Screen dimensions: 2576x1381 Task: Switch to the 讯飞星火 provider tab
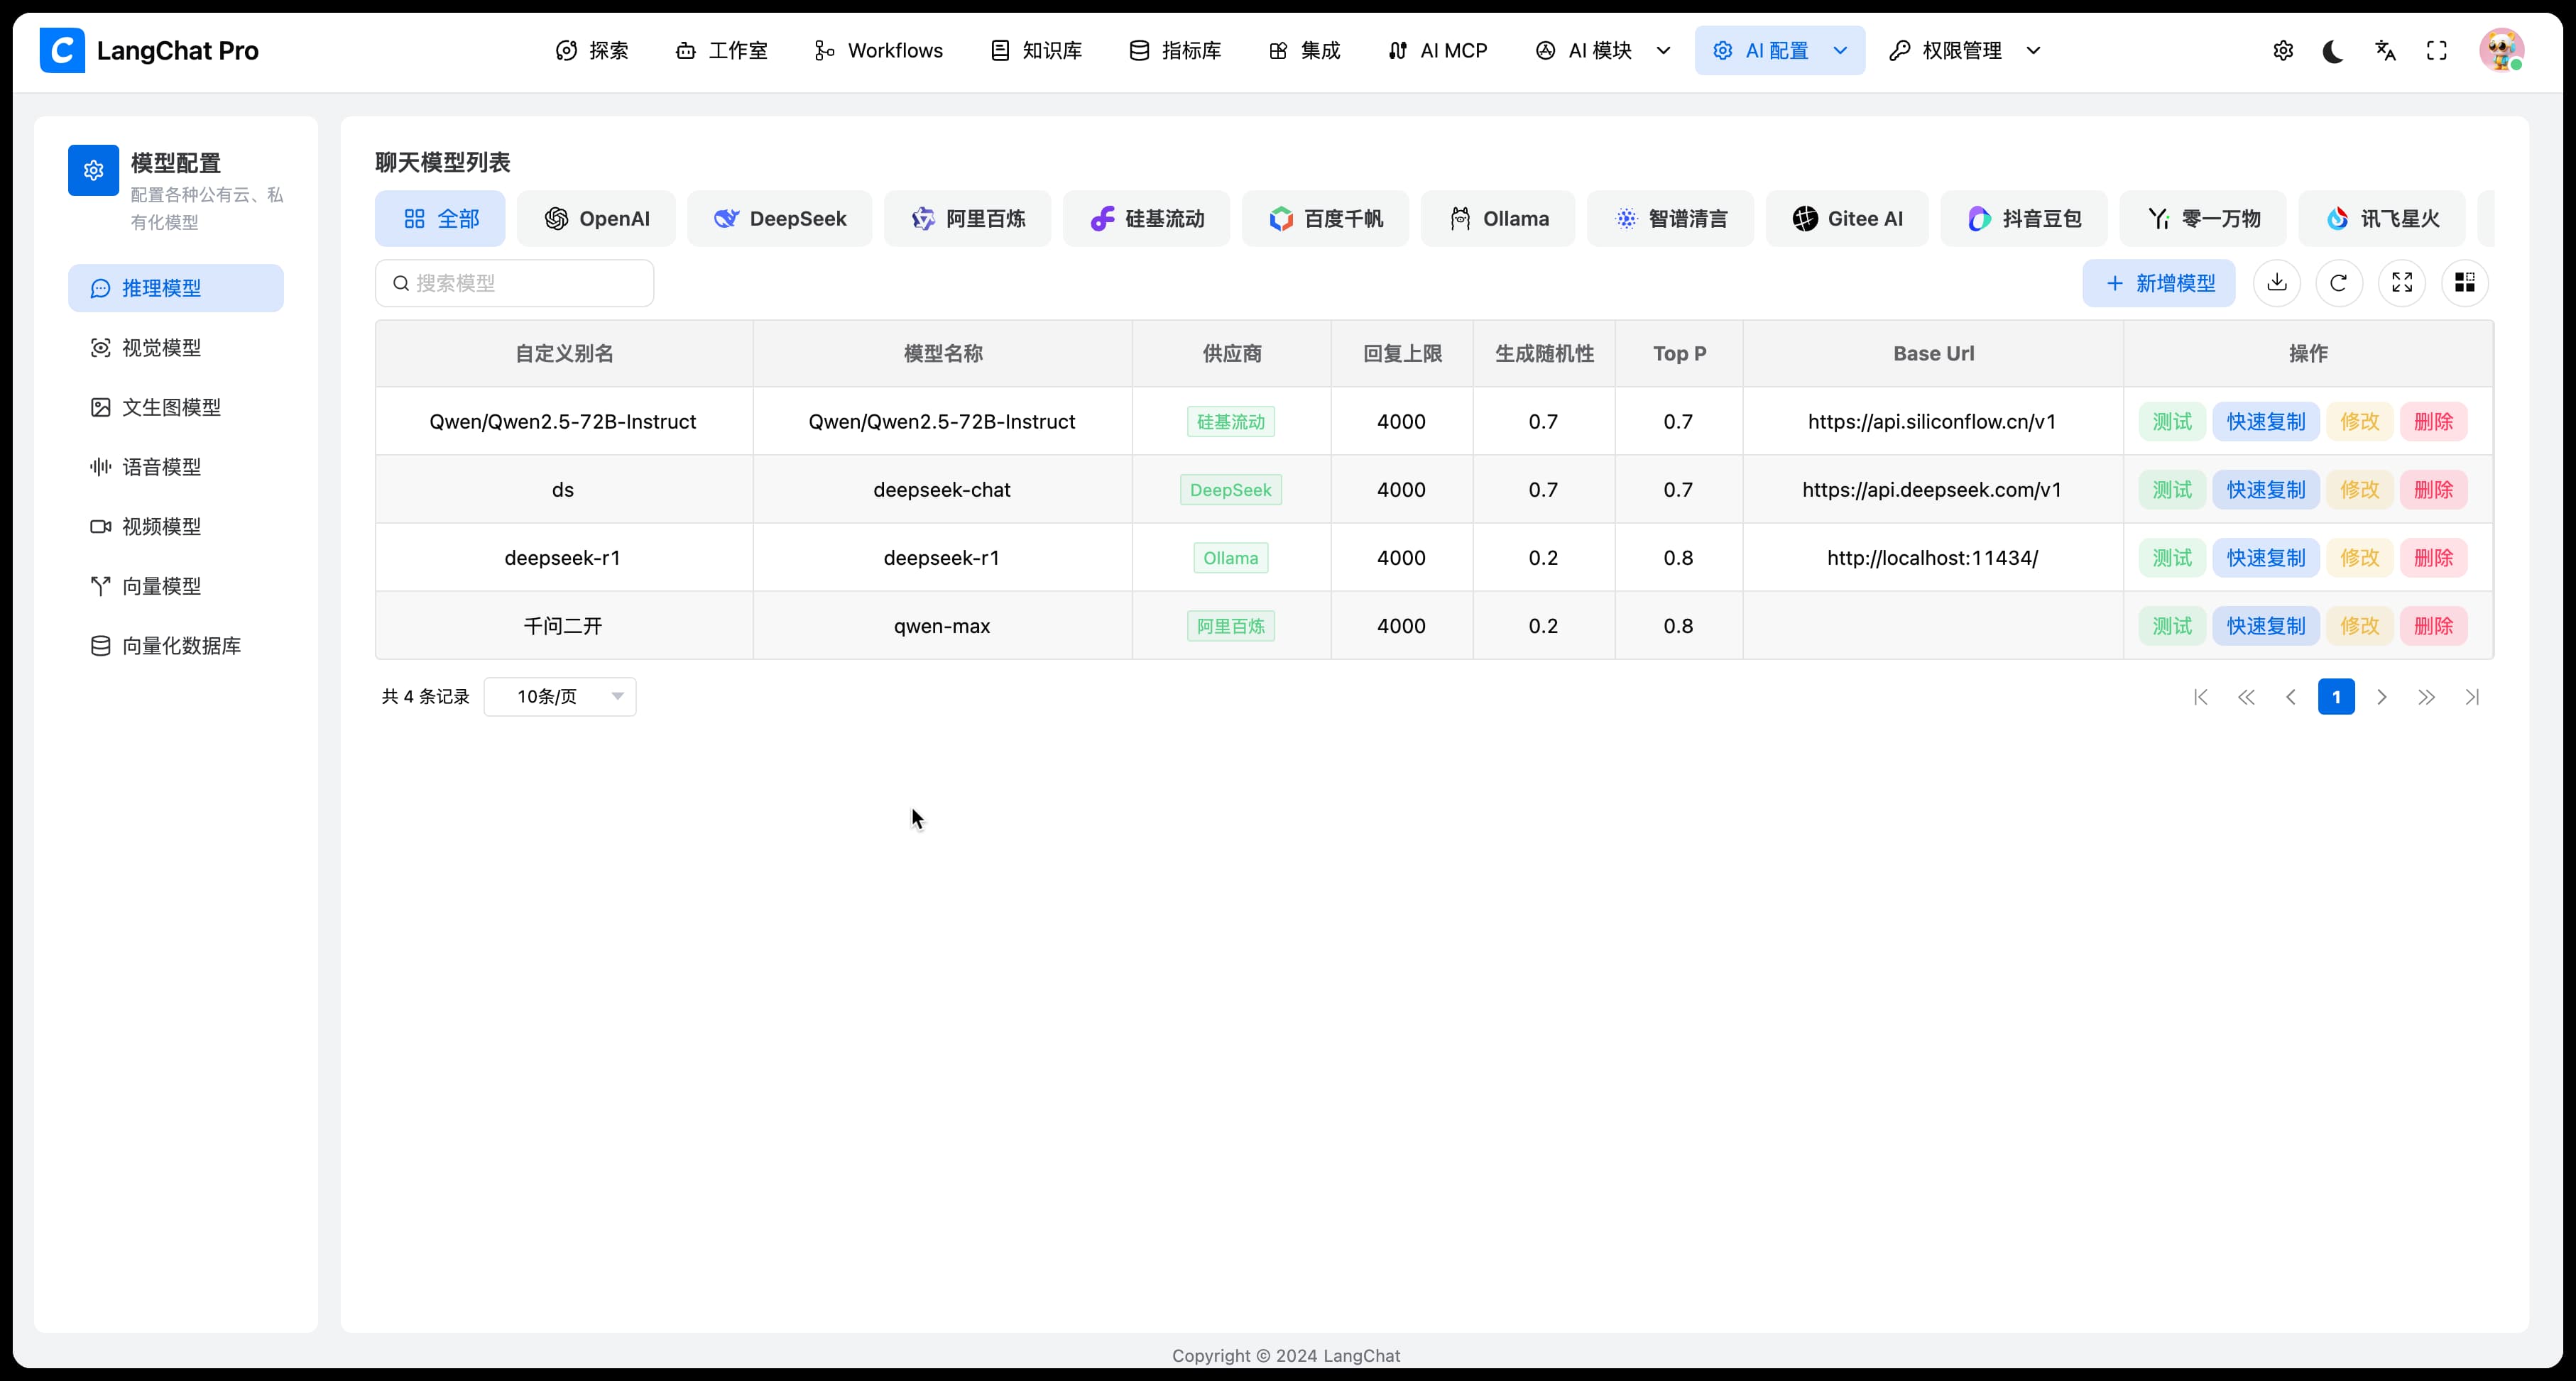point(2382,218)
